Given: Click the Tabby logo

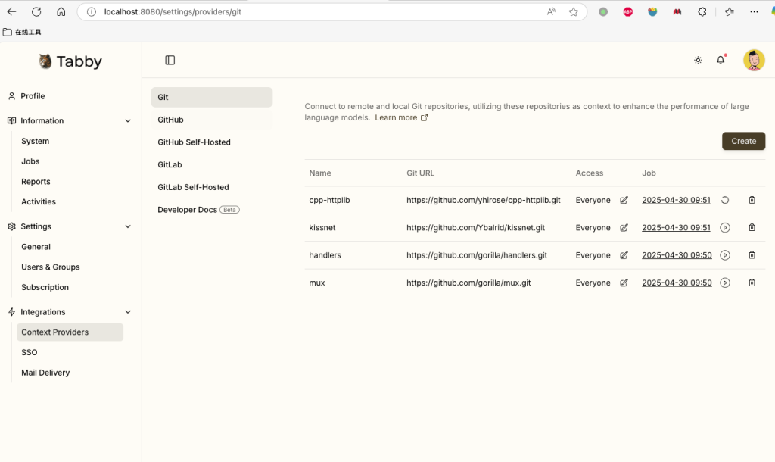Looking at the screenshot, I should point(70,61).
